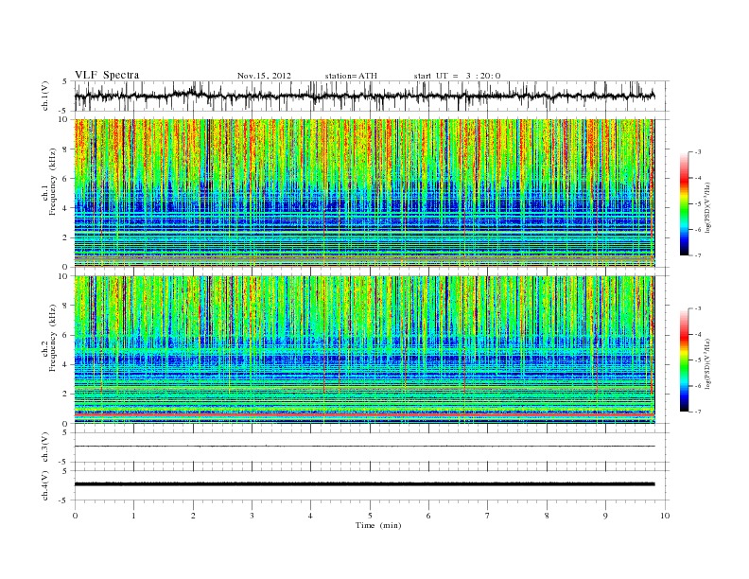This screenshot has width=749, height=579.
Task: Click the 'ch.3(V)' axis label
Action: pyautogui.click(x=44, y=447)
